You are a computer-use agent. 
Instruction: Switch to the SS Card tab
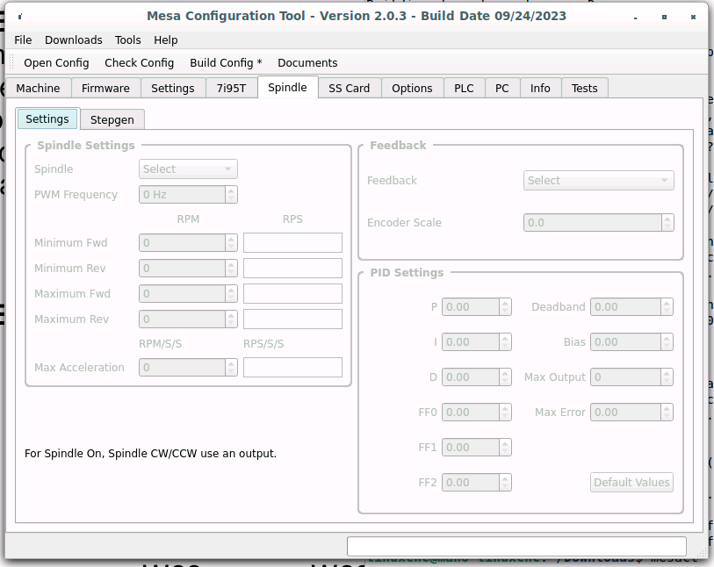pyautogui.click(x=350, y=89)
